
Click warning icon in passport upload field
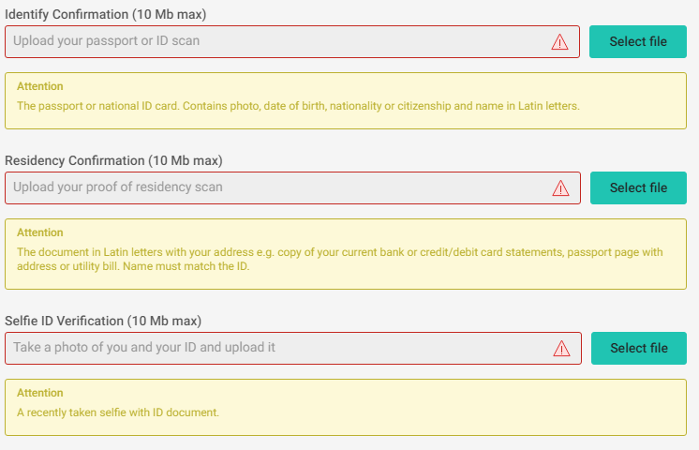tap(559, 42)
